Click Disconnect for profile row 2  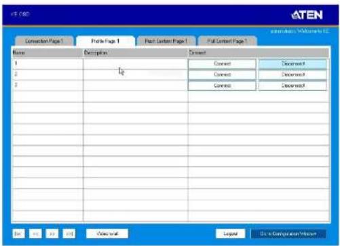tap(292, 75)
